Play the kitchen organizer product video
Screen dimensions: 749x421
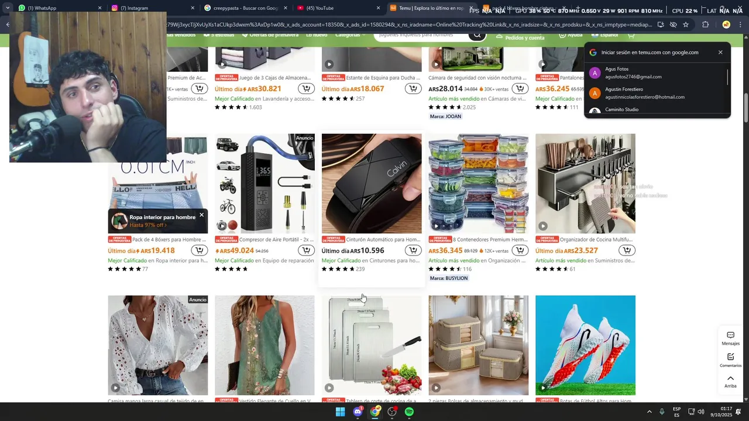pyautogui.click(x=543, y=226)
